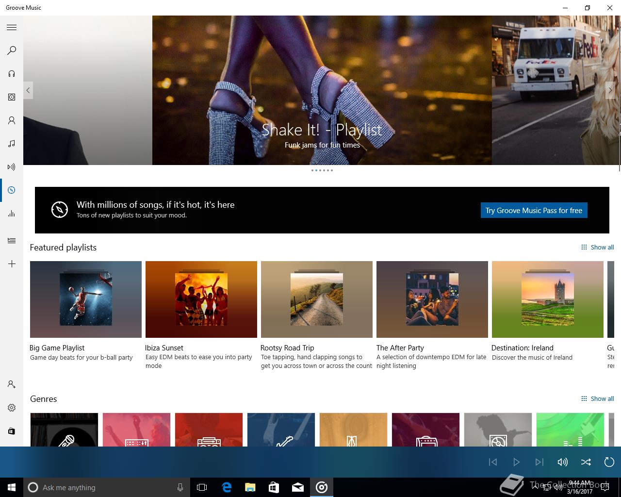The image size is (621, 497).
Task: Click Destination: Ireland title text
Action: coord(523,348)
